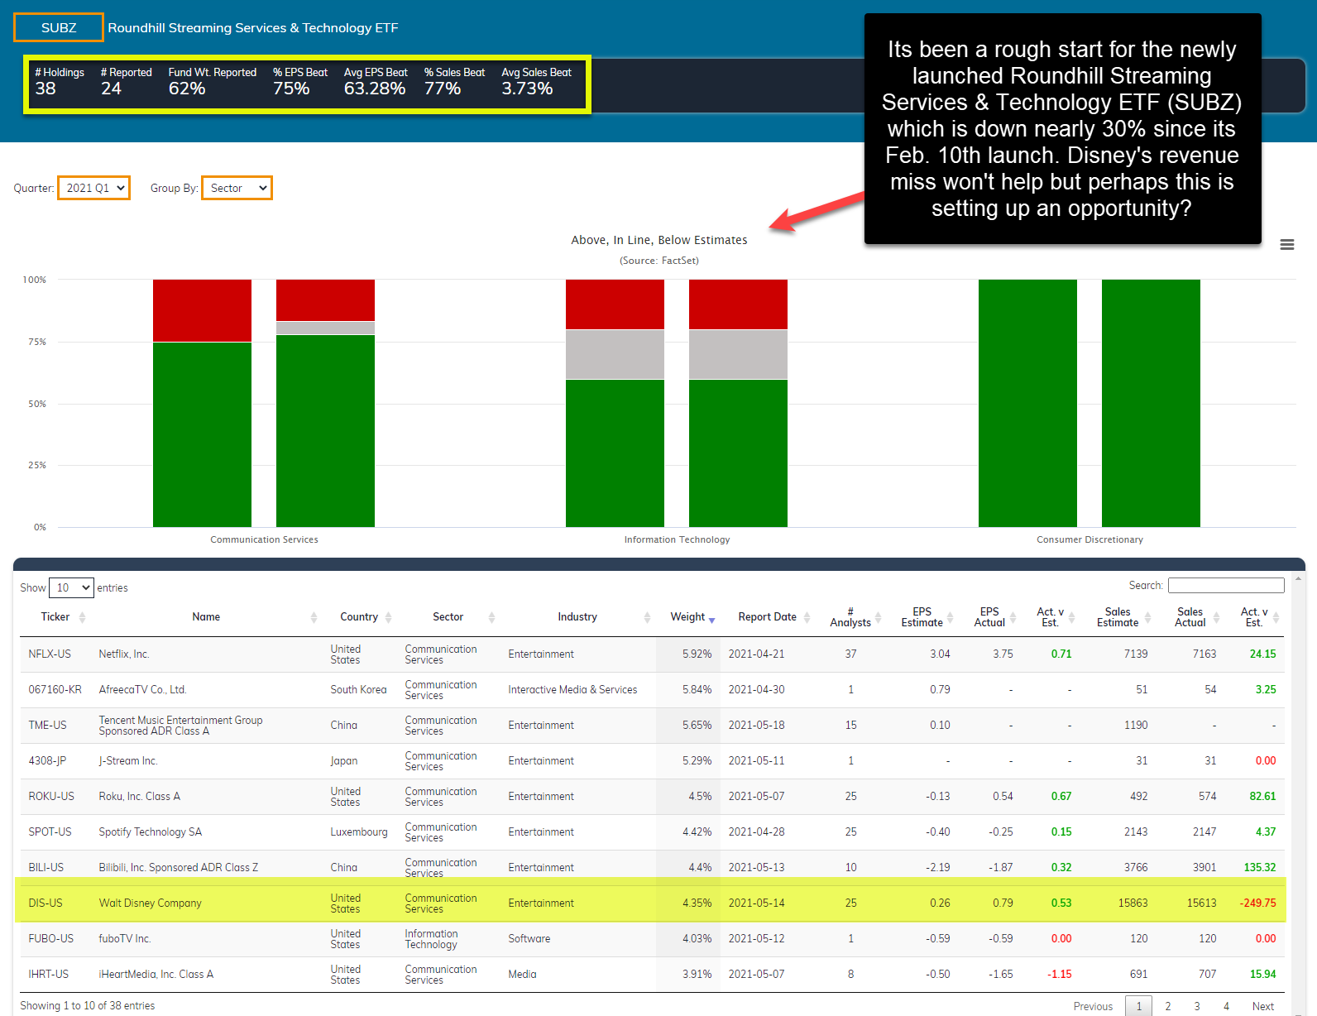
Task: Click the Consumer Discretionary axis label
Action: tap(1090, 539)
